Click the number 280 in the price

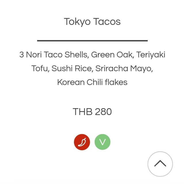click(x=103, y=112)
